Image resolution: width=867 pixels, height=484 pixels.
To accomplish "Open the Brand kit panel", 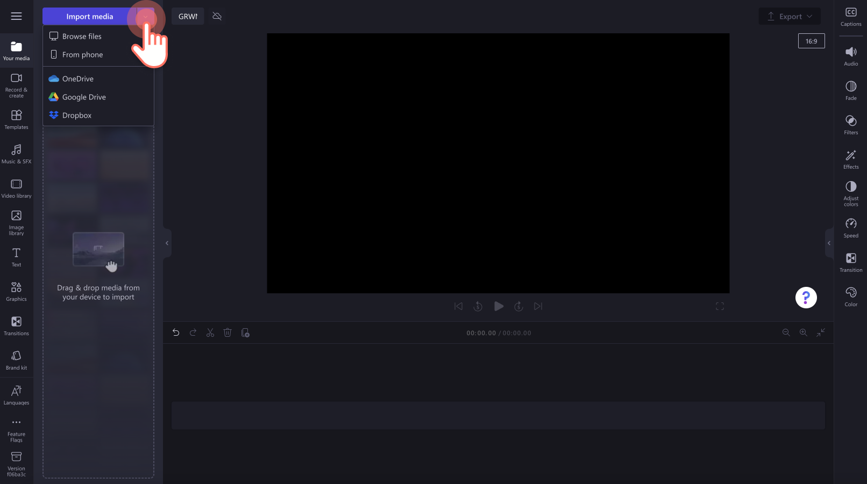I will click(16, 360).
